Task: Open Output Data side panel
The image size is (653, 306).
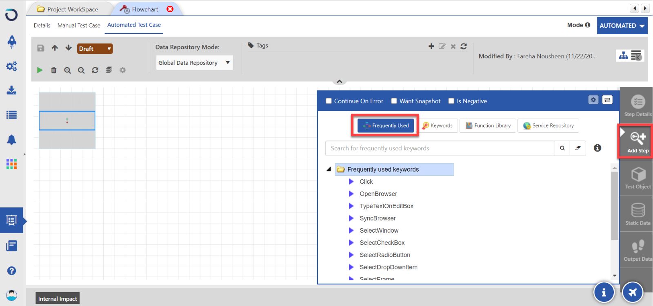Action: 638,250
